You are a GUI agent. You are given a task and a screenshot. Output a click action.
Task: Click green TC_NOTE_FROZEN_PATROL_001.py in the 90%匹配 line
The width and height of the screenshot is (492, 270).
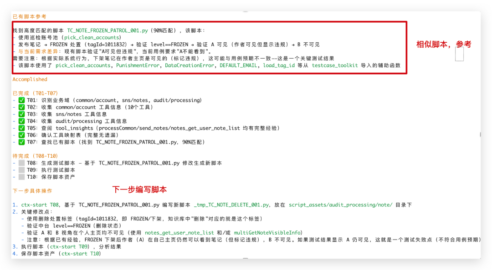(108, 30)
